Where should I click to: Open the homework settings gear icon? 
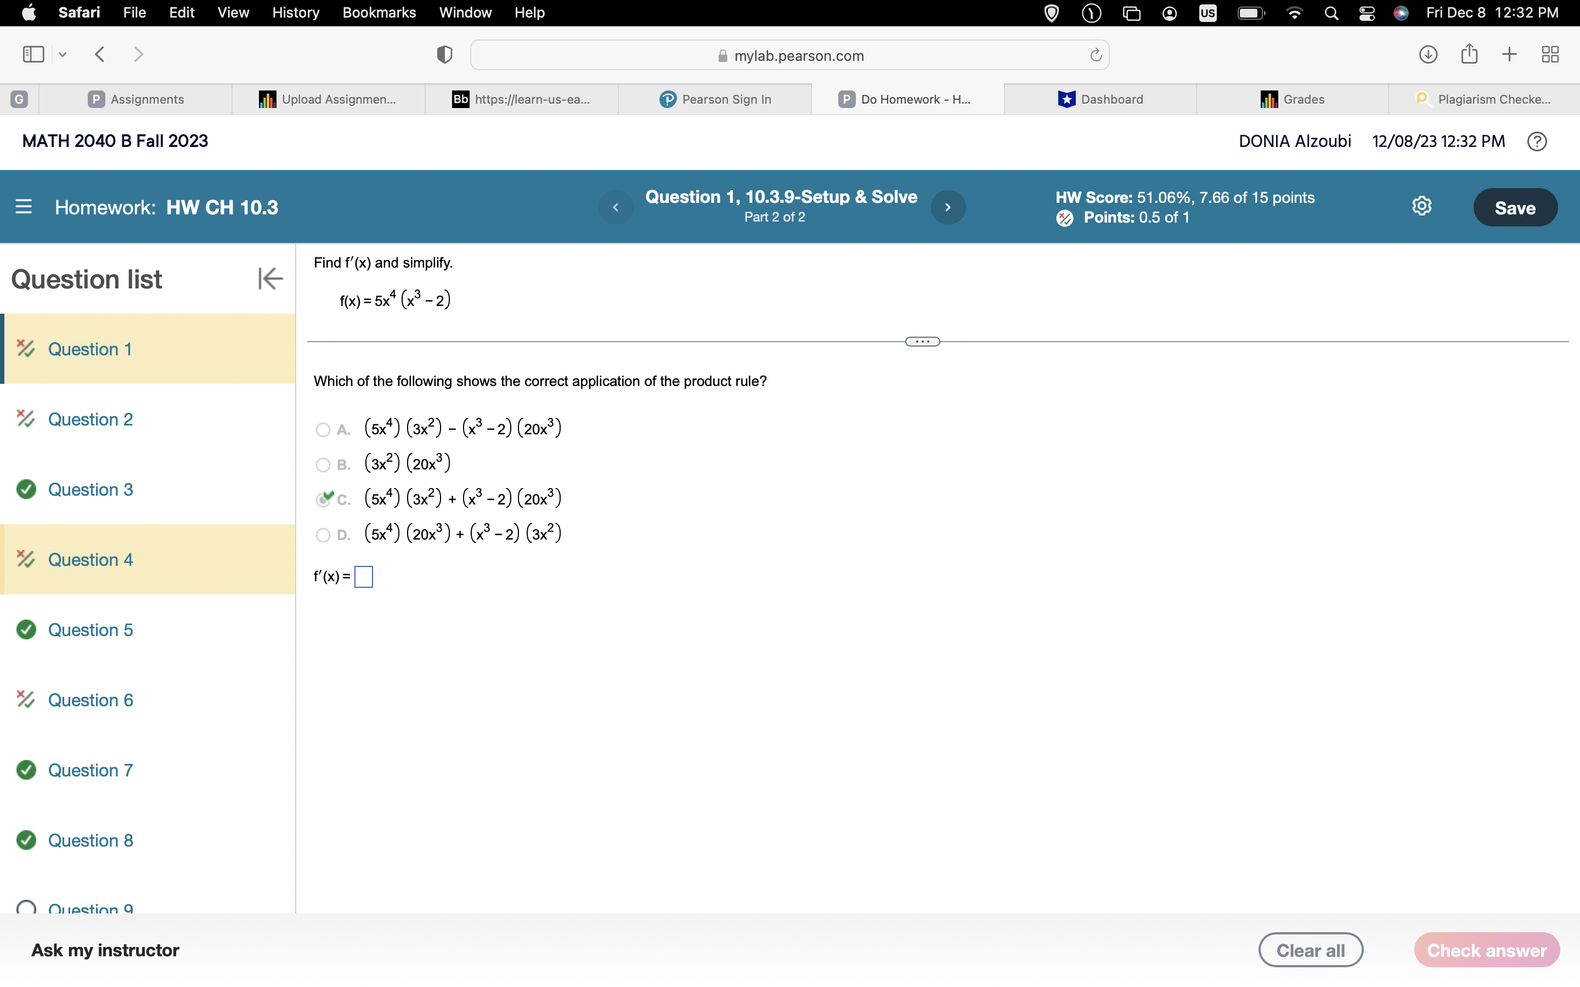pyautogui.click(x=1421, y=206)
